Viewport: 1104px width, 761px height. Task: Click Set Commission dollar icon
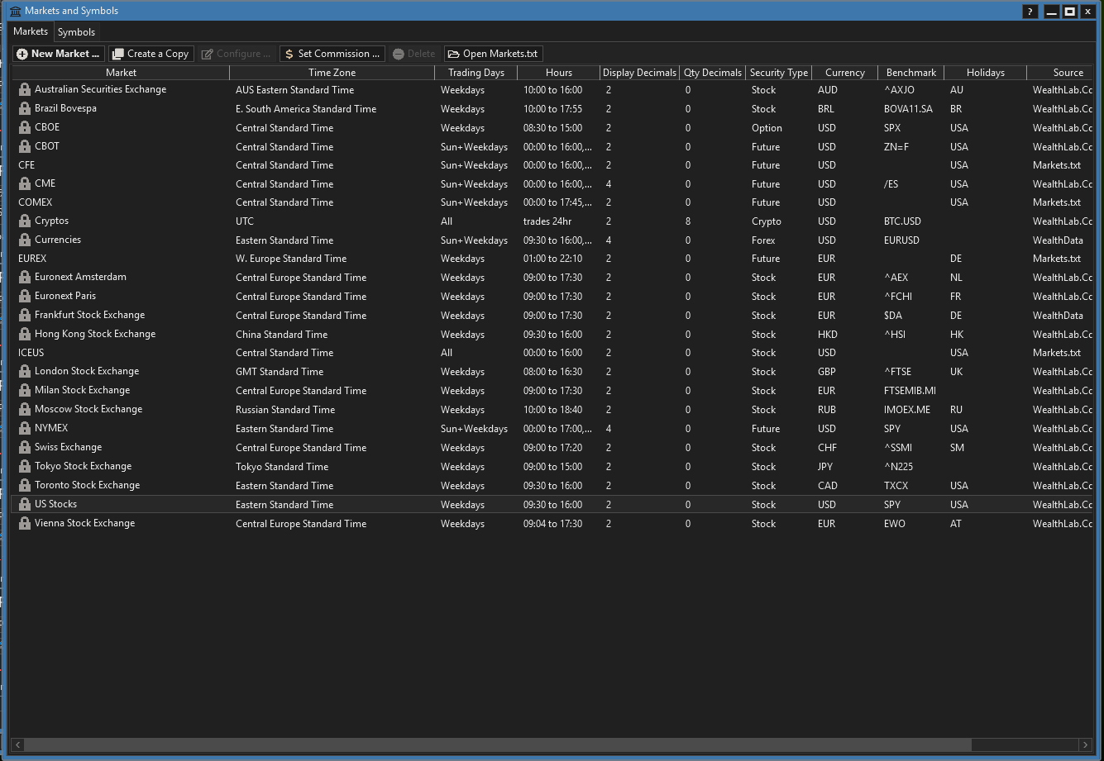[x=289, y=54]
